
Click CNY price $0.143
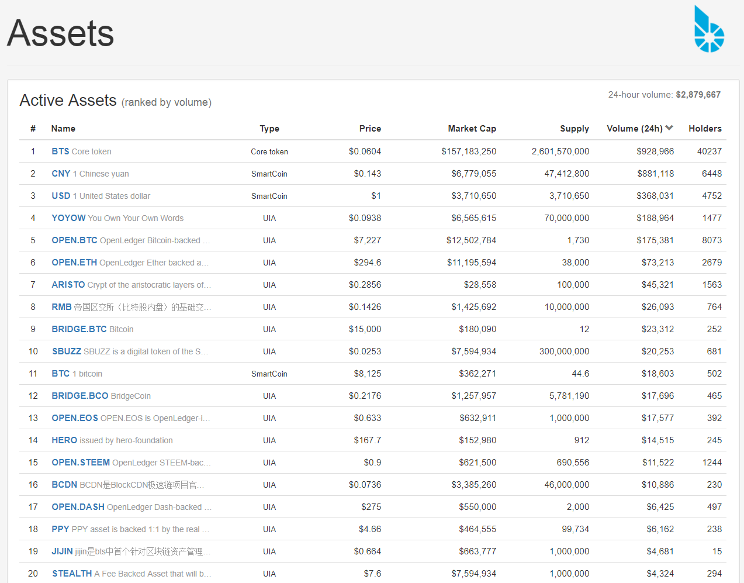pyautogui.click(x=368, y=174)
